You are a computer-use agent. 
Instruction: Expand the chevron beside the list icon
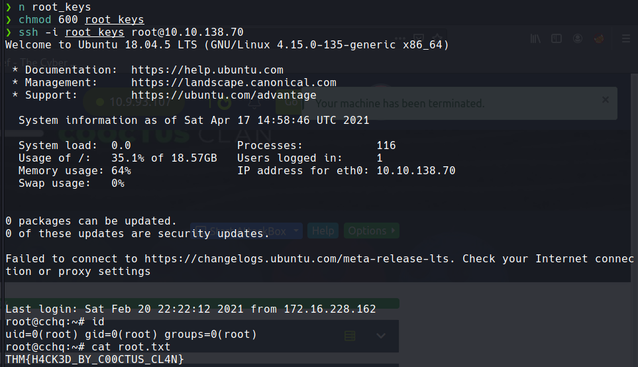tap(381, 337)
